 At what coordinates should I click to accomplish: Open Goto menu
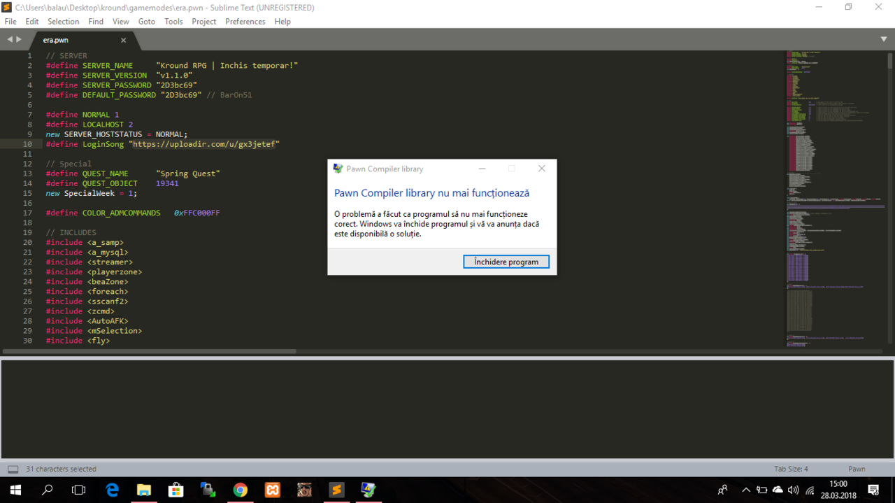point(147,22)
